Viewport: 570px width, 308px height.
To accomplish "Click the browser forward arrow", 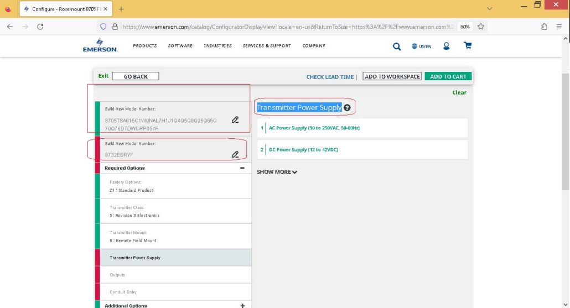I will pos(25,27).
